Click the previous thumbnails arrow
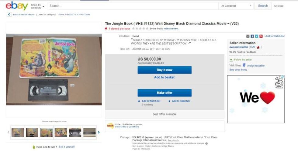 [9, 132]
